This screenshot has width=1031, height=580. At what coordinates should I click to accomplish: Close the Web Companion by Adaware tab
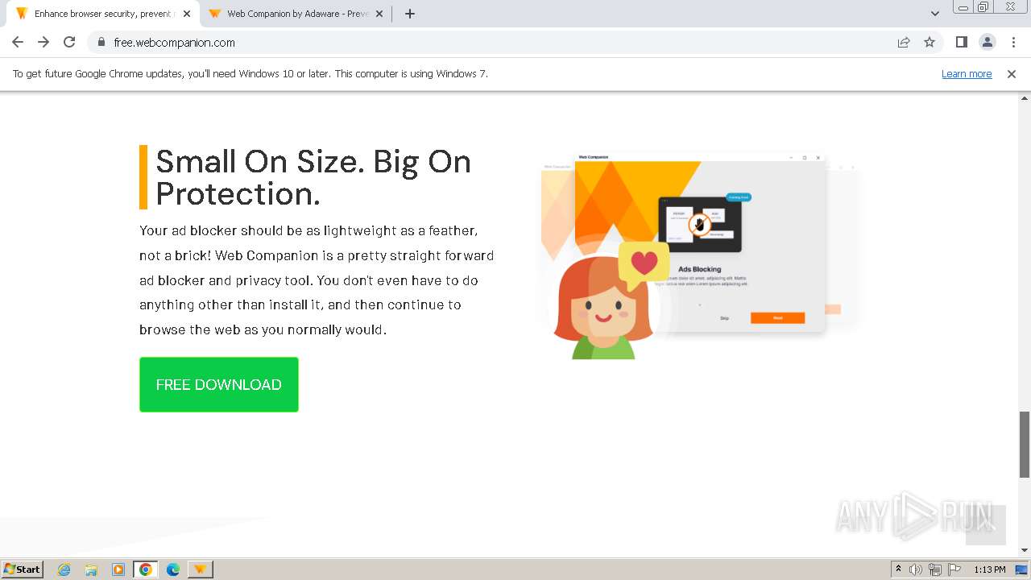pos(379,14)
